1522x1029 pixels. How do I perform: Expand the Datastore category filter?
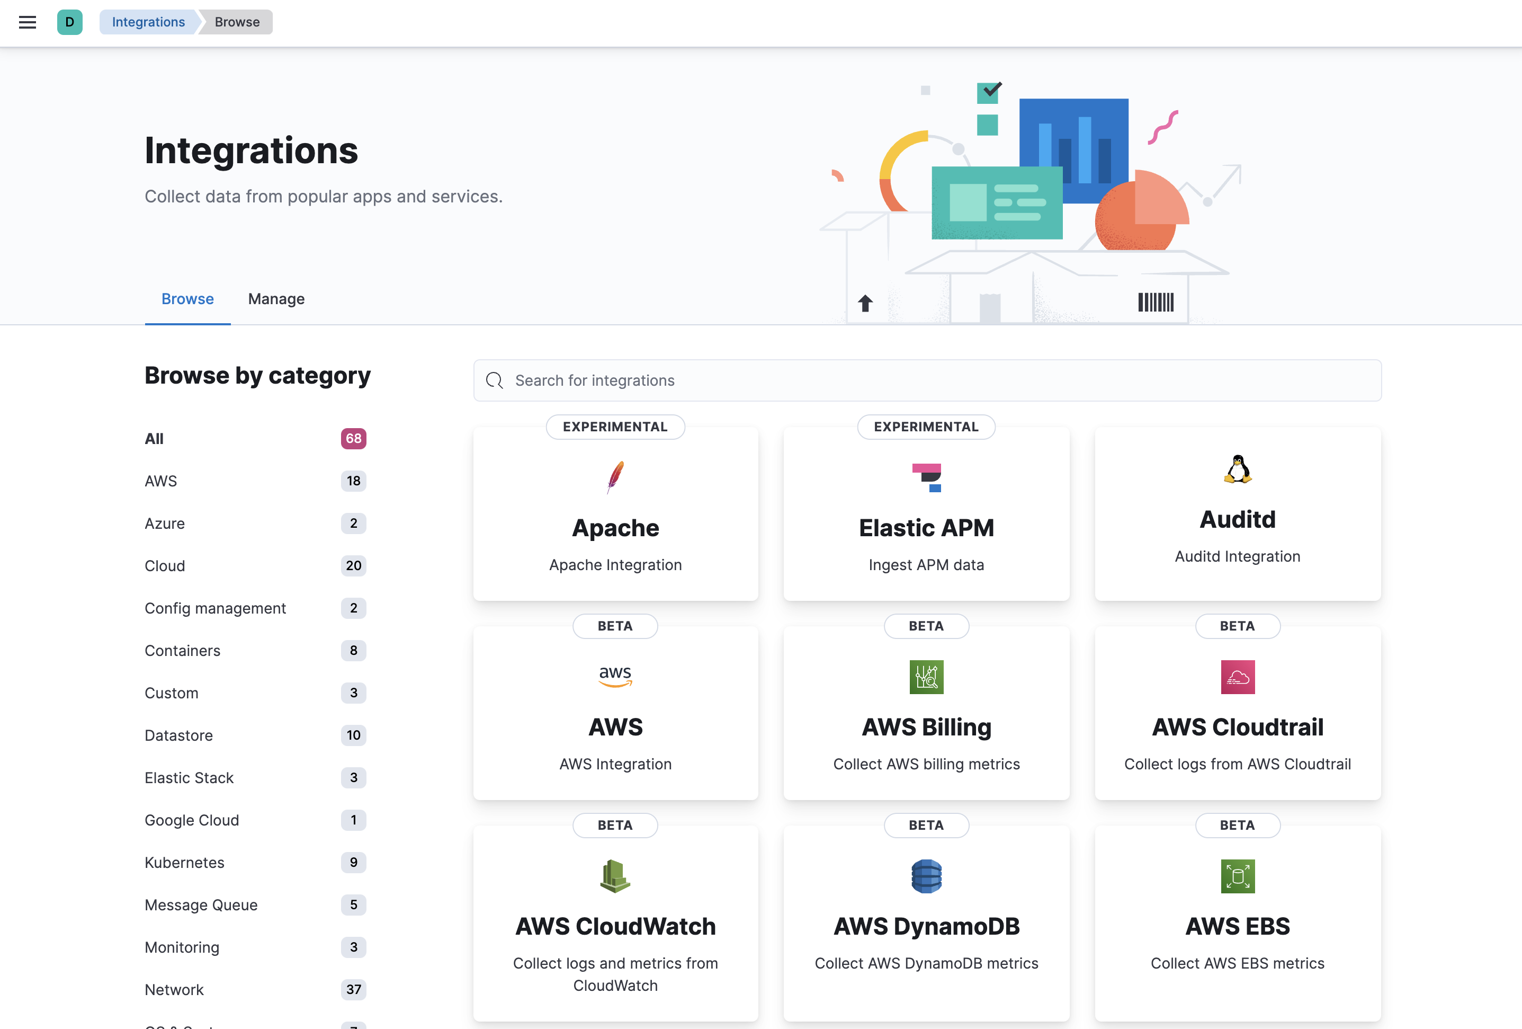pyautogui.click(x=178, y=735)
